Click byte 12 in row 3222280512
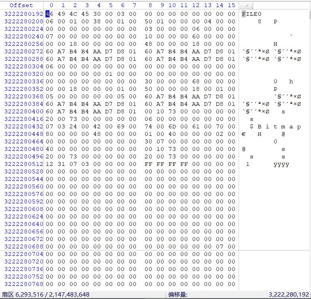Viewport: 311px width, 299px height. tap(49, 164)
